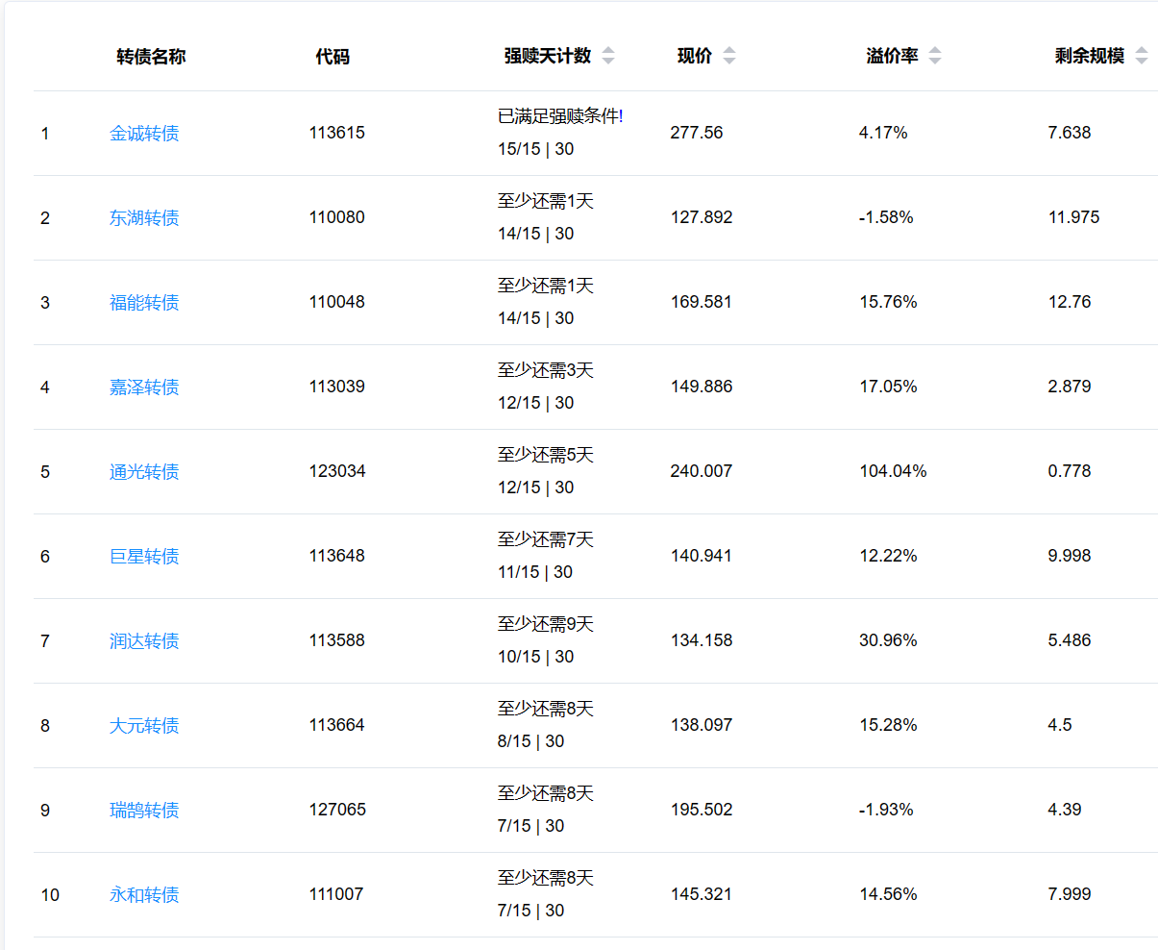The height and width of the screenshot is (950, 1158).
Task: Open 通光转债 details link
Action: pyautogui.click(x=144, y=472)
